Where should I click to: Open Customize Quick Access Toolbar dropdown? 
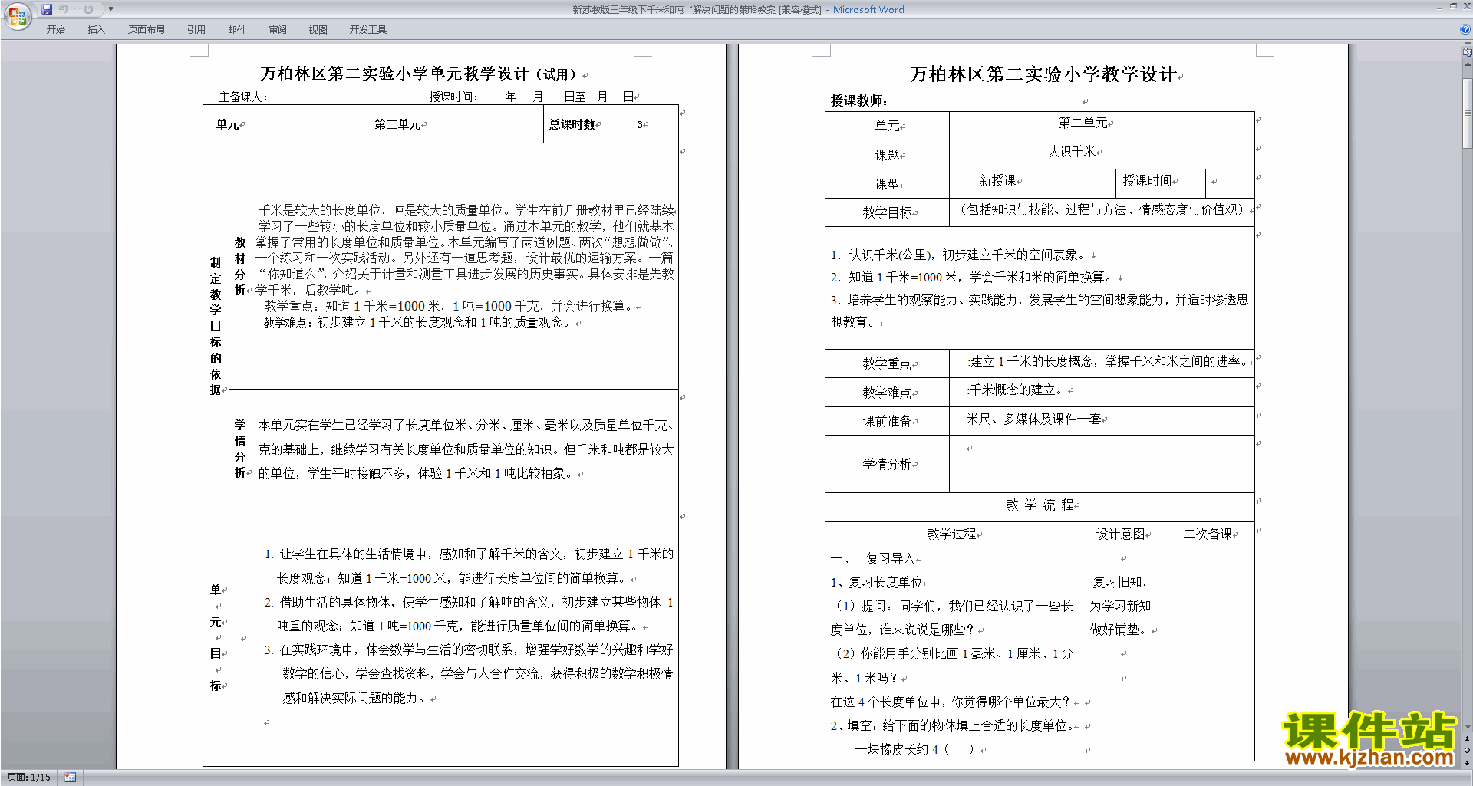pyautogui.click(x=110, y=9)
